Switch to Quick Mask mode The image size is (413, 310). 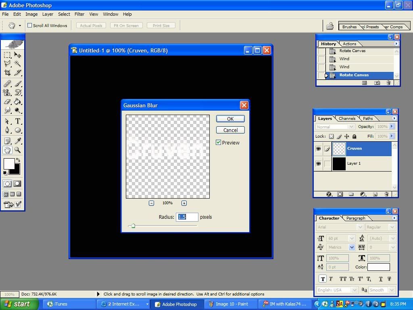(17, 184)
